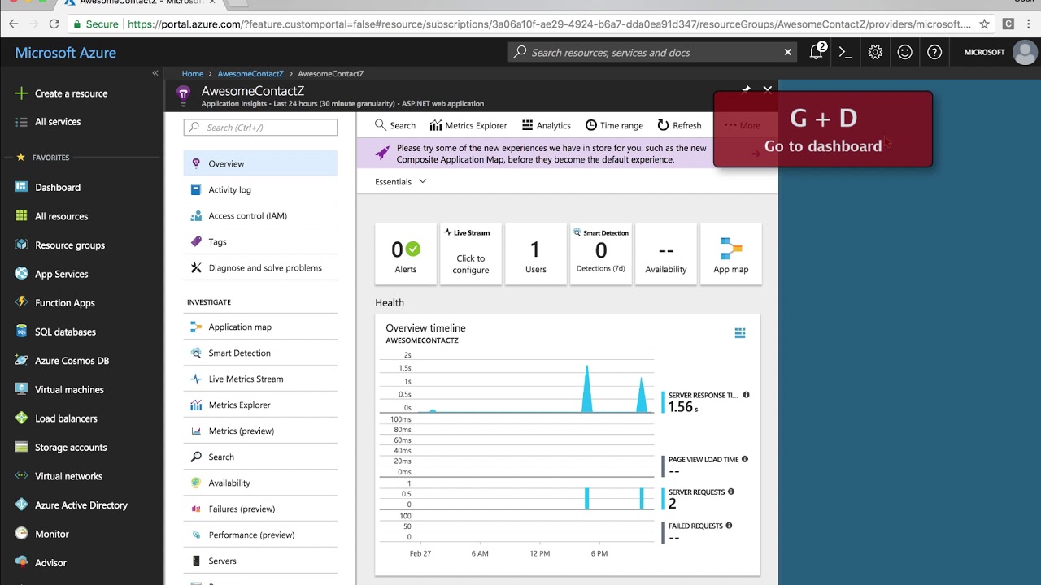
Task: Open Smart Detection detections tile
Action: click(x=601, y=254)
